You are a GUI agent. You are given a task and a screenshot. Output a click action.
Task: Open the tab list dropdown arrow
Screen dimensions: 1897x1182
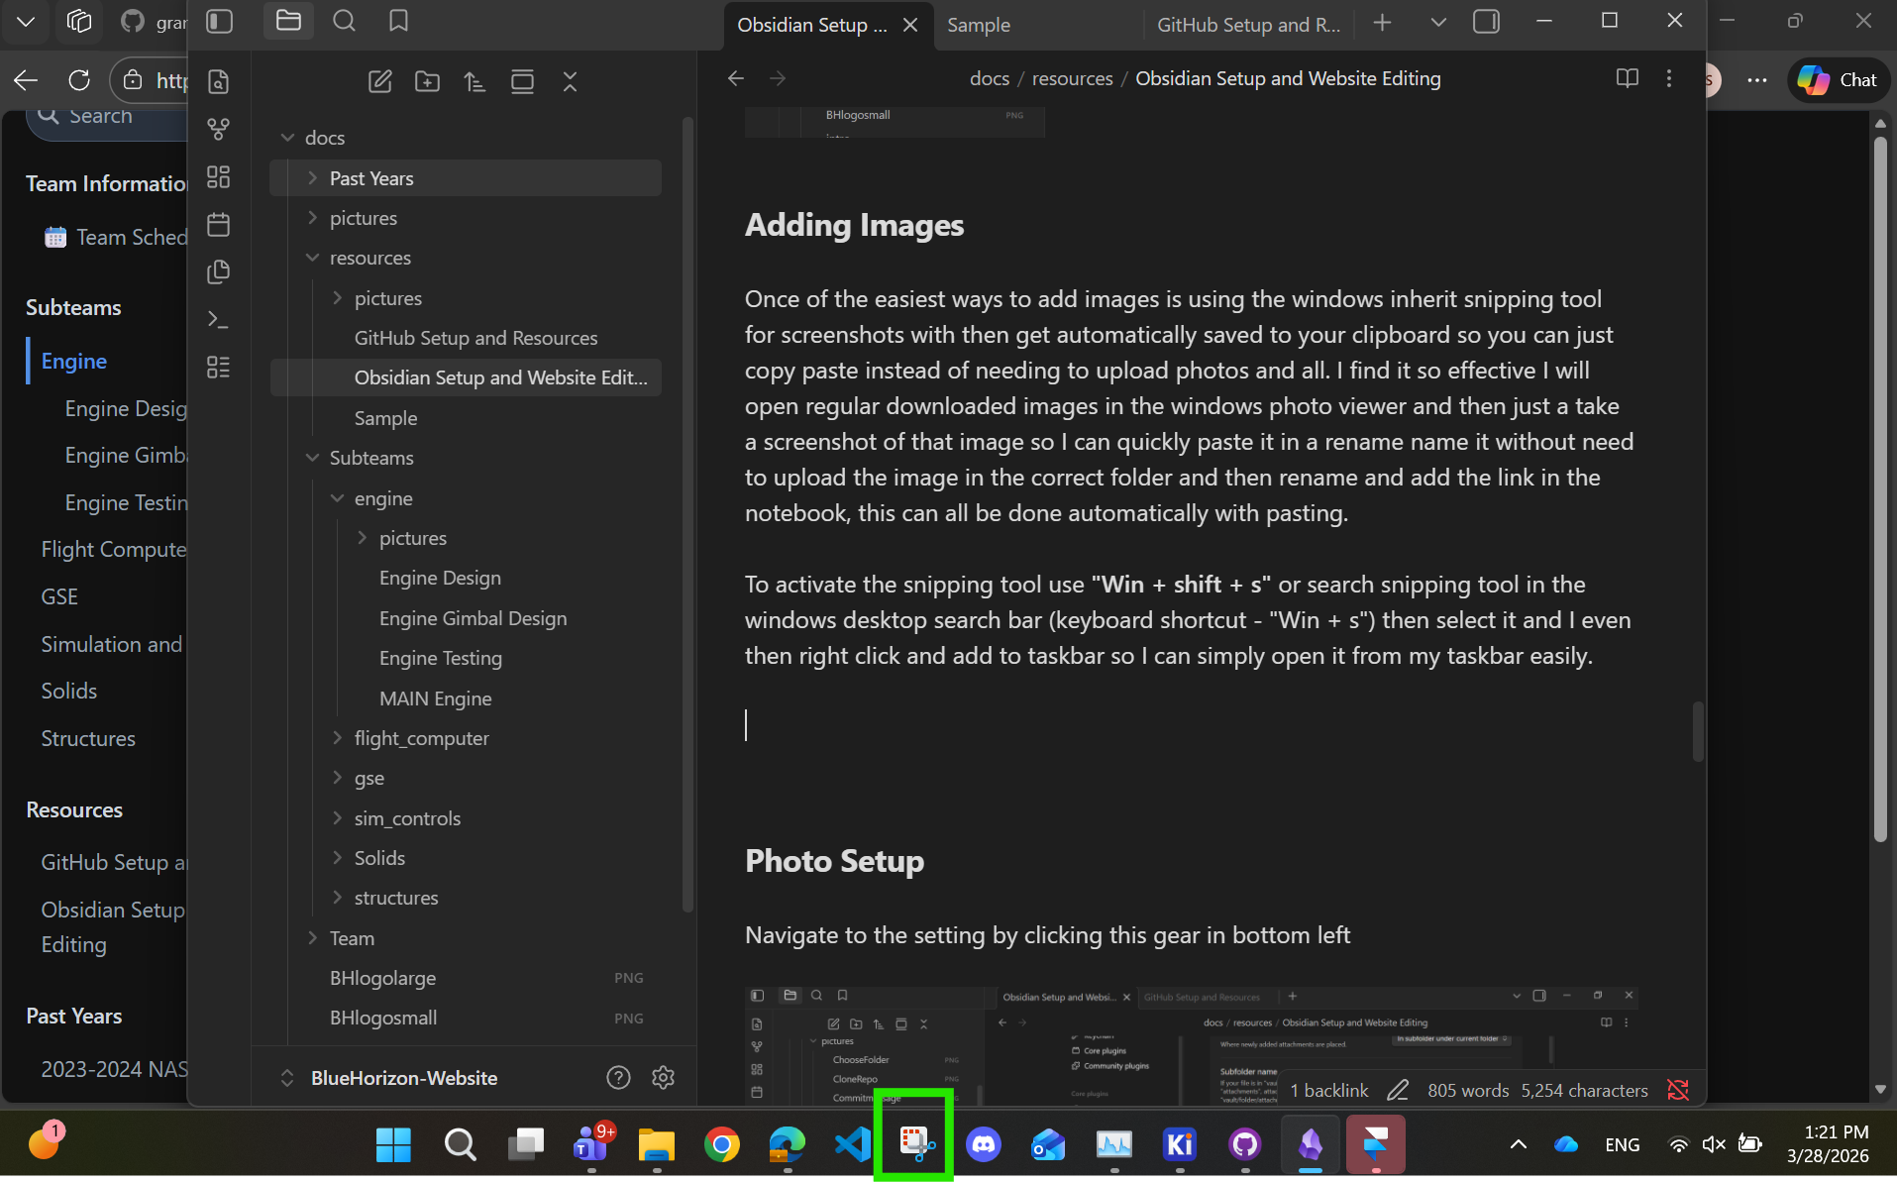click(1438, 22)
